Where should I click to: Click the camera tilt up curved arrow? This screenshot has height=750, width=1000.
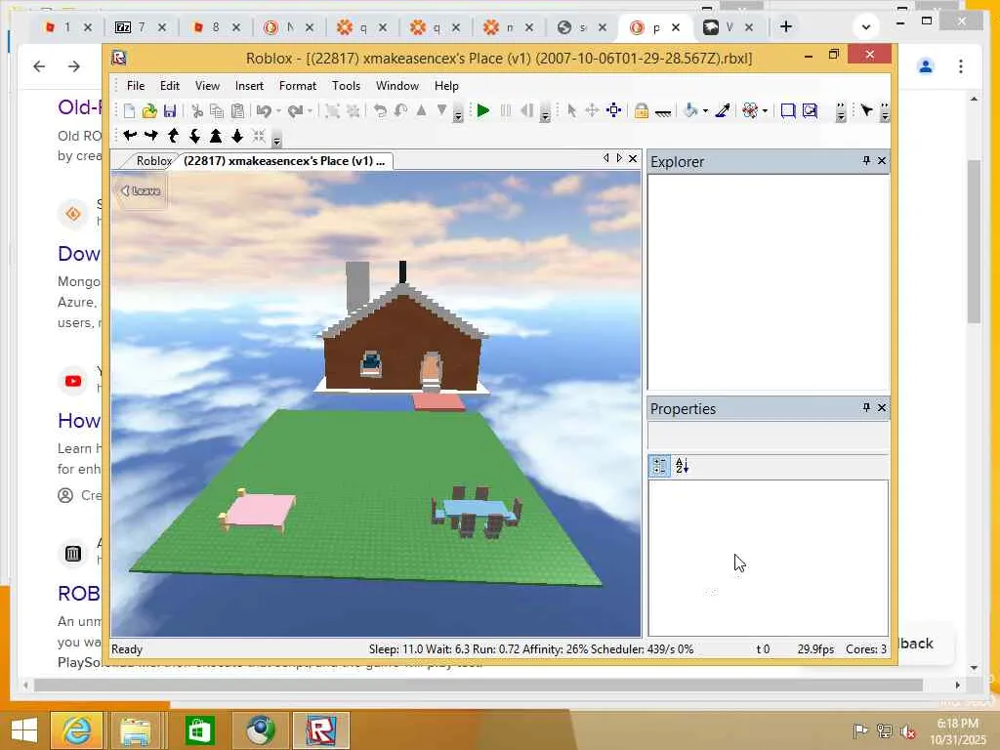click(173, 135)
